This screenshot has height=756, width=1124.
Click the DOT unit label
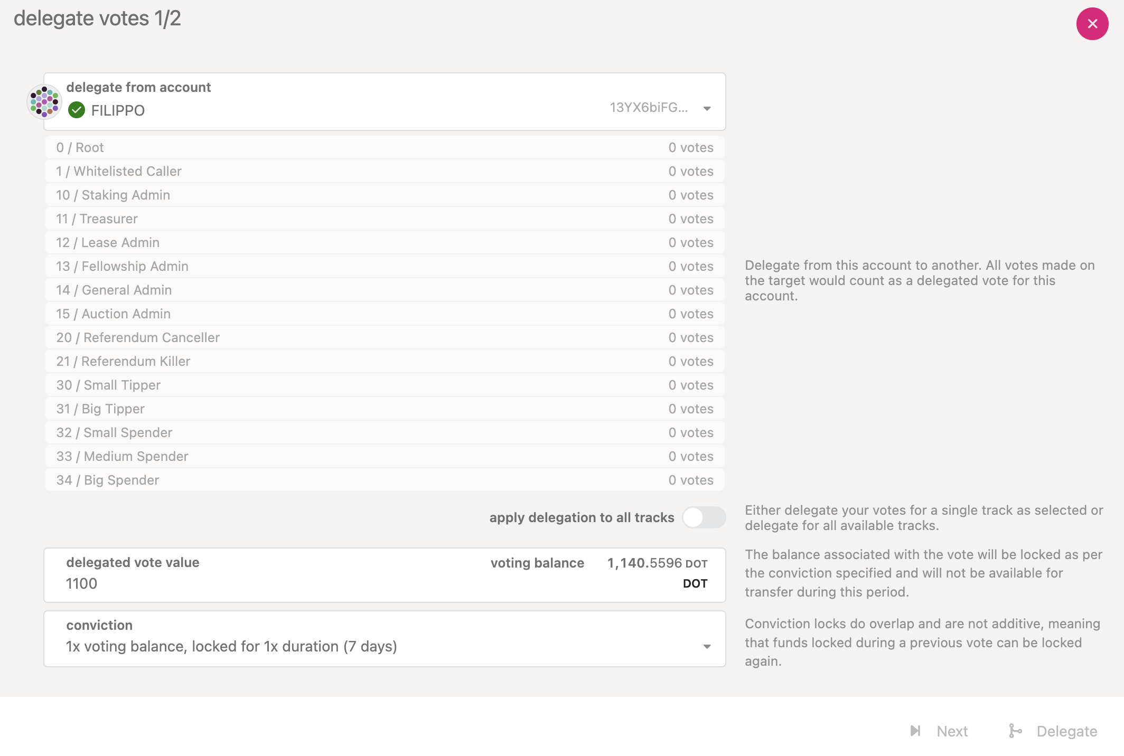coord(695,583)
